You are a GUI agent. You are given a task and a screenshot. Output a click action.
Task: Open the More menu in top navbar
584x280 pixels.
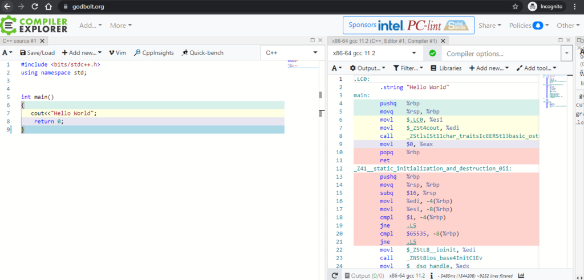click(121, 25)
